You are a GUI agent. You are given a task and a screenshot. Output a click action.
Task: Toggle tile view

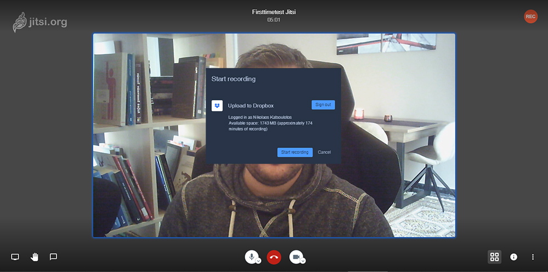[495, 257]
